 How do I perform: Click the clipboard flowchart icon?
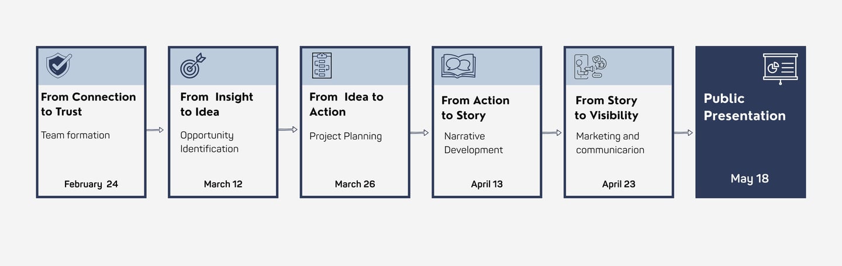click(322, 65)
